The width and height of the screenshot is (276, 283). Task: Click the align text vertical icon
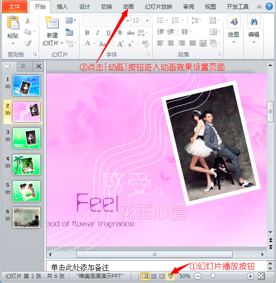tap(213, 32)
